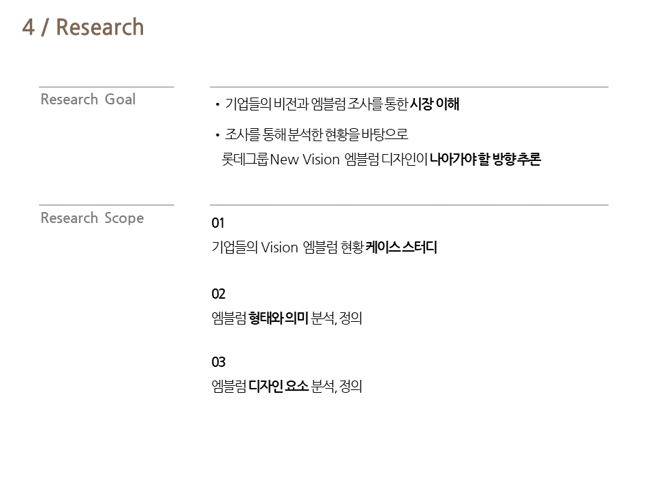Click the word 'Goal' in left heading
The image size is (654, 491).
pyautogui.click(x=120, y=100)
